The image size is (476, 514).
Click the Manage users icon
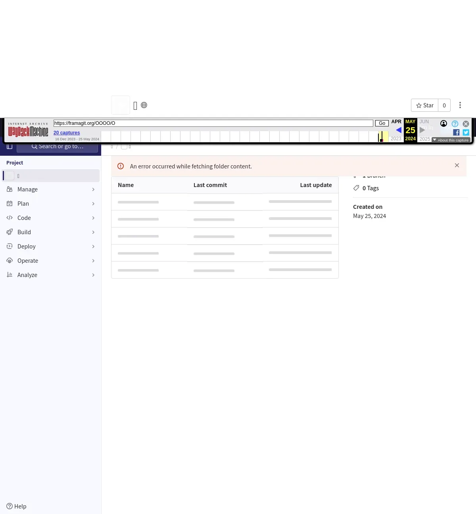(10, 189)
